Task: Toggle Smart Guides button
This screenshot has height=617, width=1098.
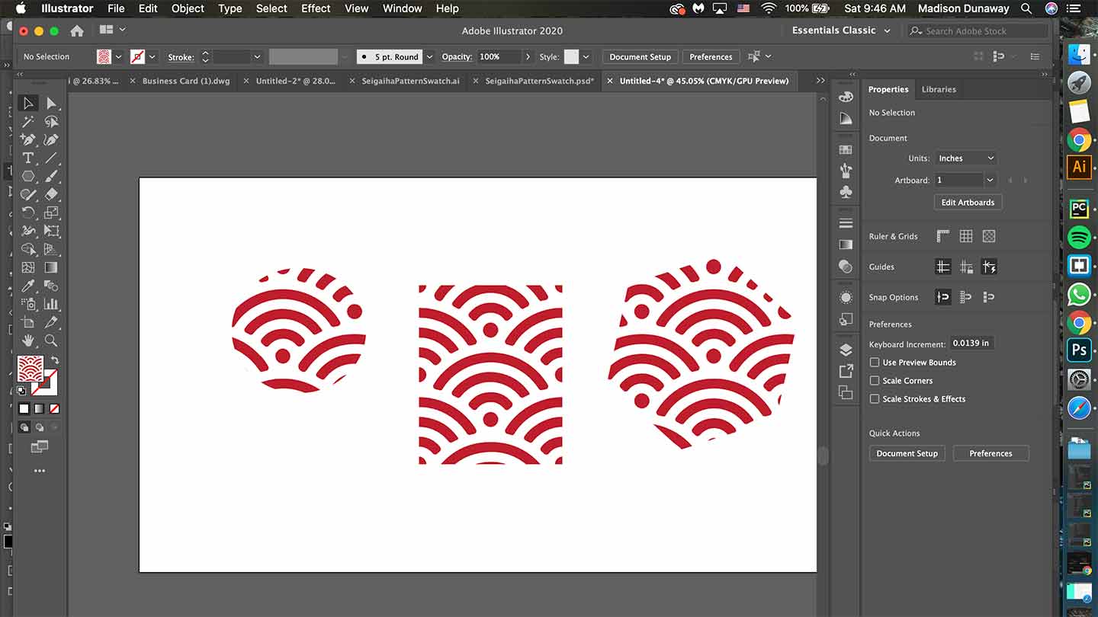Action: [x=989, y=267]
